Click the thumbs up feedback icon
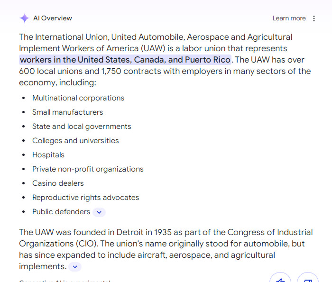The height and width of the screenshot is (282, 332). point(280,279)
